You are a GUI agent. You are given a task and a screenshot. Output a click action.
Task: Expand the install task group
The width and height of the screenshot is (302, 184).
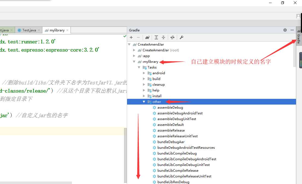(144, 96)
